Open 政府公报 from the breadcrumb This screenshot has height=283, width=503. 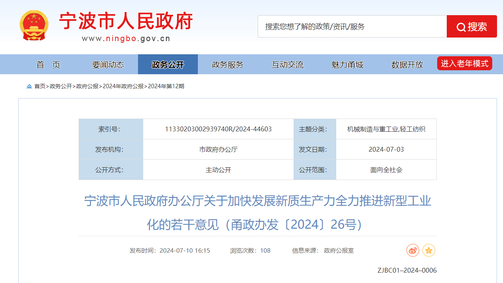pos(88,86)
